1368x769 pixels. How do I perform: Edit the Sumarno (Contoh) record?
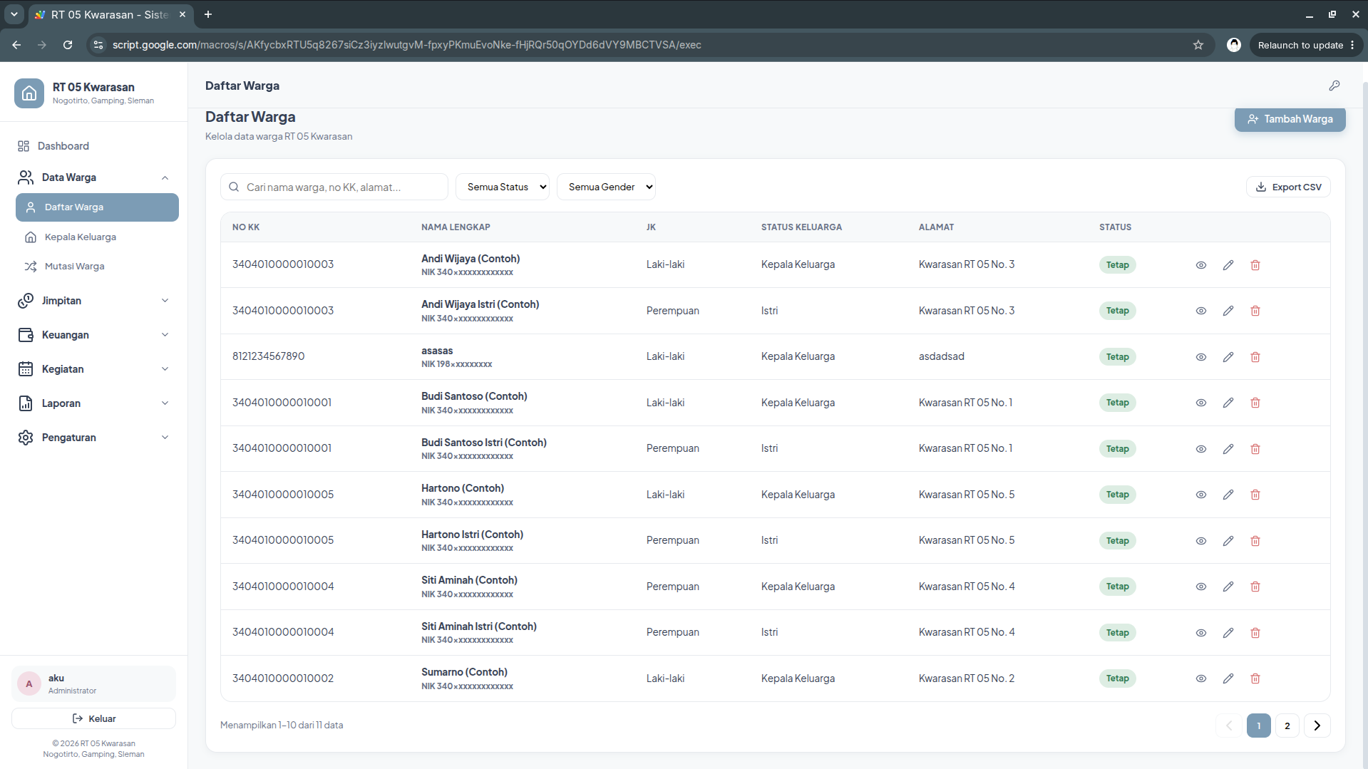click(1228, 678)
